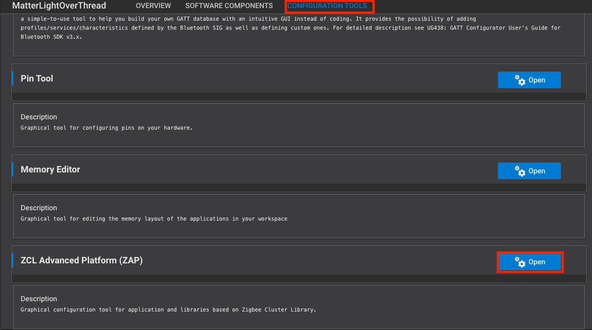This screenshot has width=592, height=330.
Task: Select the ZCL Advanced Platform (ZAP) heading
Action: (x=81, y=260)
